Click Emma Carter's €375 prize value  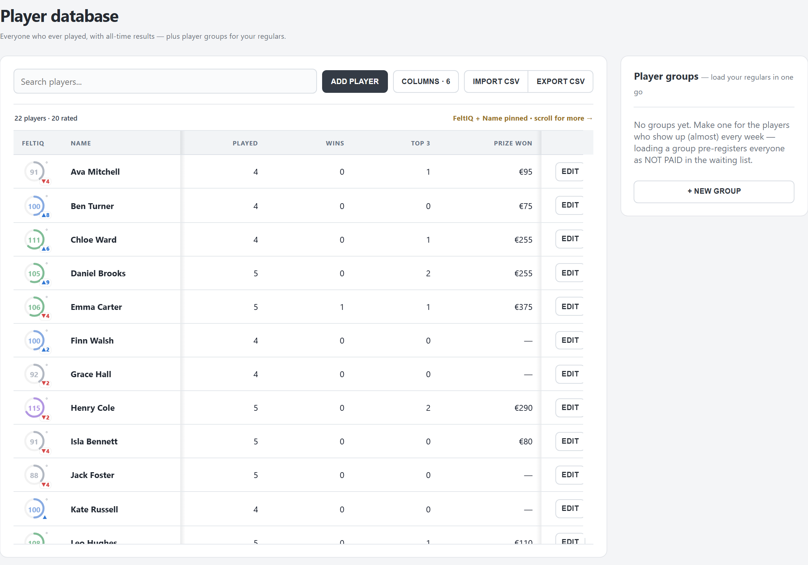tap(523, 307)
